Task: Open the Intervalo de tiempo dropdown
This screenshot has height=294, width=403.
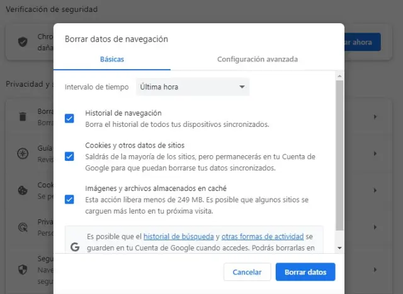Action: [x=193, y=87]
